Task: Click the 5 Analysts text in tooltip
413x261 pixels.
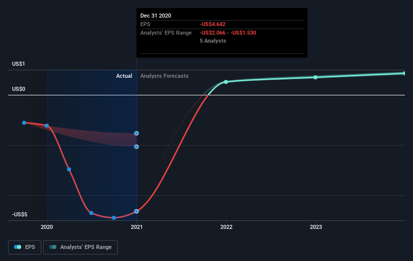Action: pyautogui.click(x=213, y=41)
